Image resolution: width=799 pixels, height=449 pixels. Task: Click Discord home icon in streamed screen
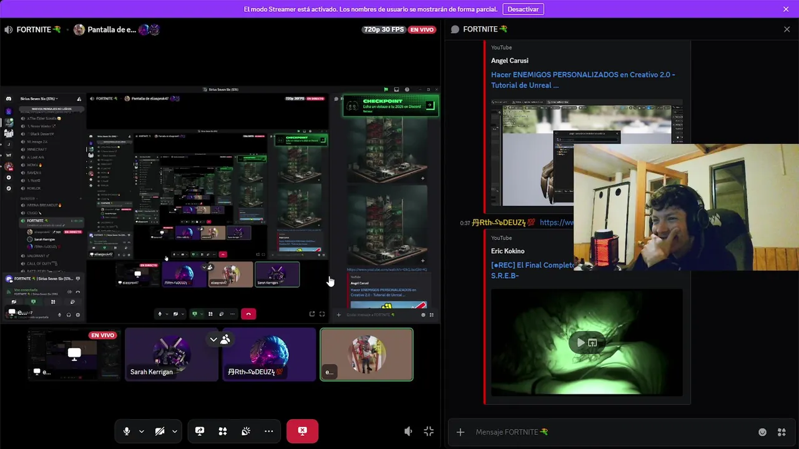pyautogui.click(x=8, y=99)
